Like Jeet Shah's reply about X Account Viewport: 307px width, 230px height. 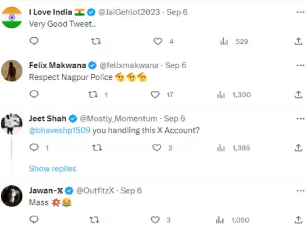tap(157, 148)
